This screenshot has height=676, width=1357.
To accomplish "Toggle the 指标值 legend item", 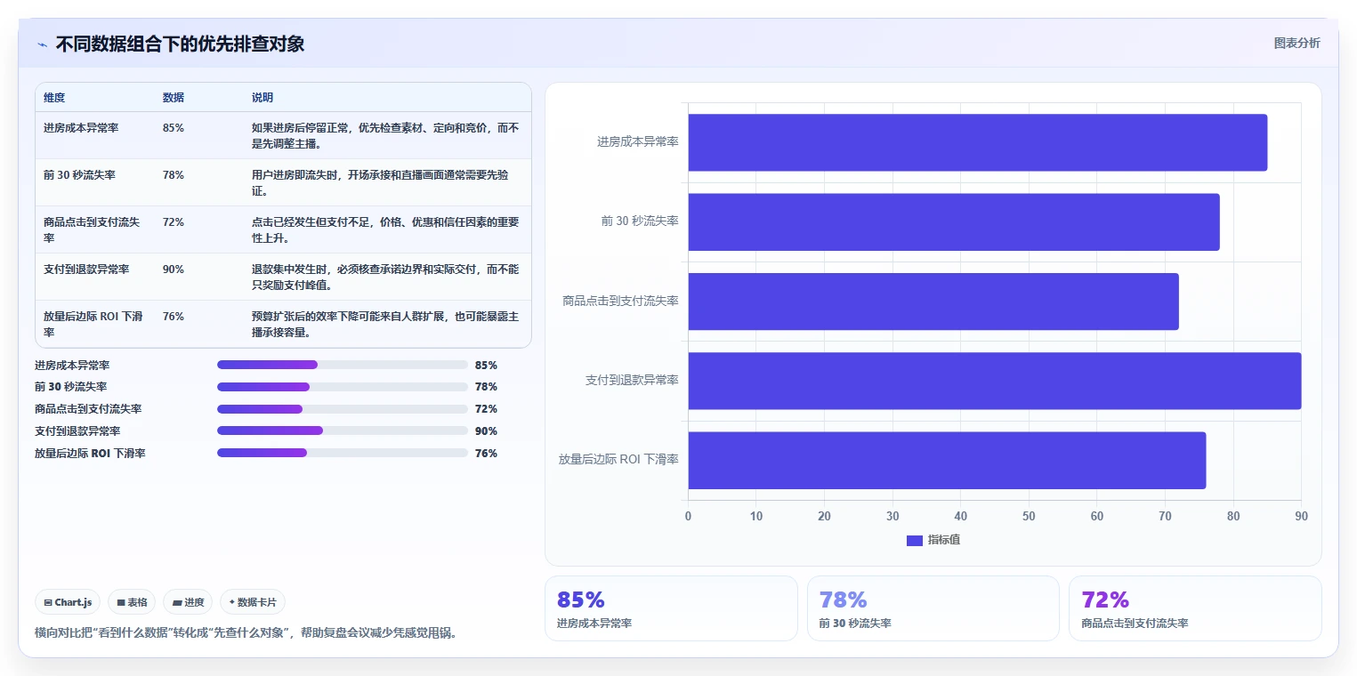I will coord(933,540).
